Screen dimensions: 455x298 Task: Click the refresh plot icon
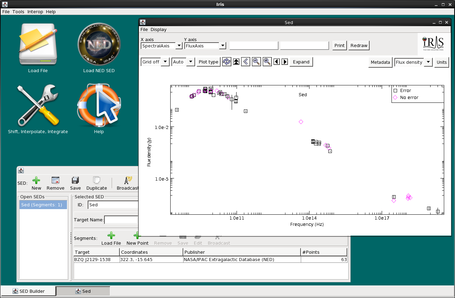point(227,62)
